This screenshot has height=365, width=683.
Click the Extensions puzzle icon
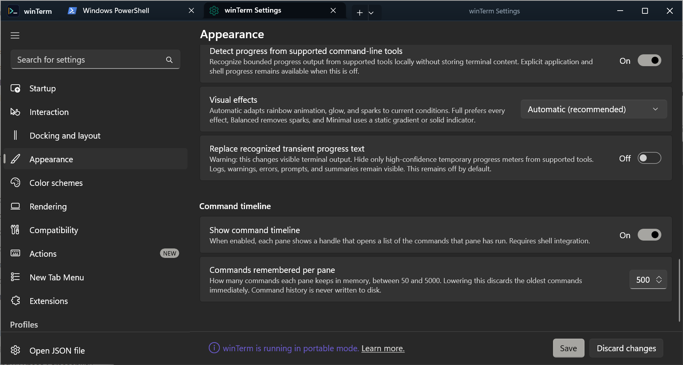click(x=15, y=301)
